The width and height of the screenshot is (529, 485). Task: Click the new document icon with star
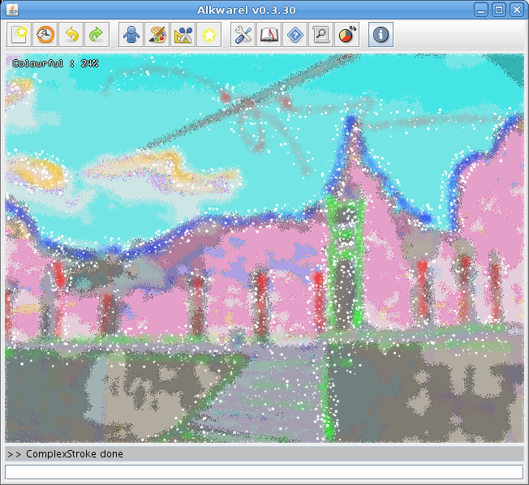point(19,35)
